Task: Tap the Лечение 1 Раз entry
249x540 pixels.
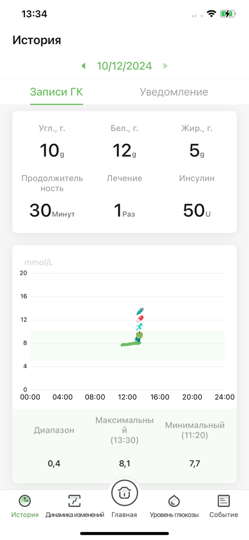Action: click(124, 211)
